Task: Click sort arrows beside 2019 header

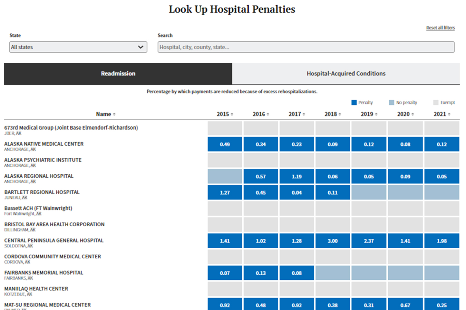Action: [376, 114]
